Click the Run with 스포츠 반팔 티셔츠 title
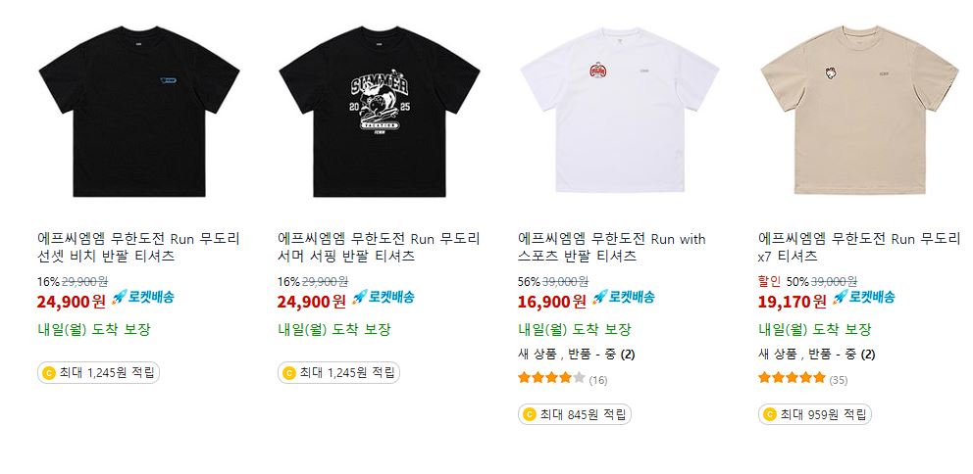Screen dimensions: 973x474 (x=612, y=247)
